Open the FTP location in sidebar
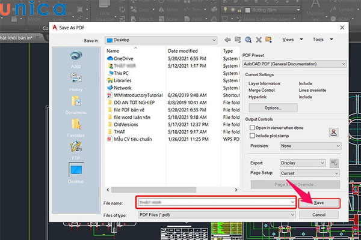The height and width of the screenshot is (240, 361). click(x=76, y=148)
